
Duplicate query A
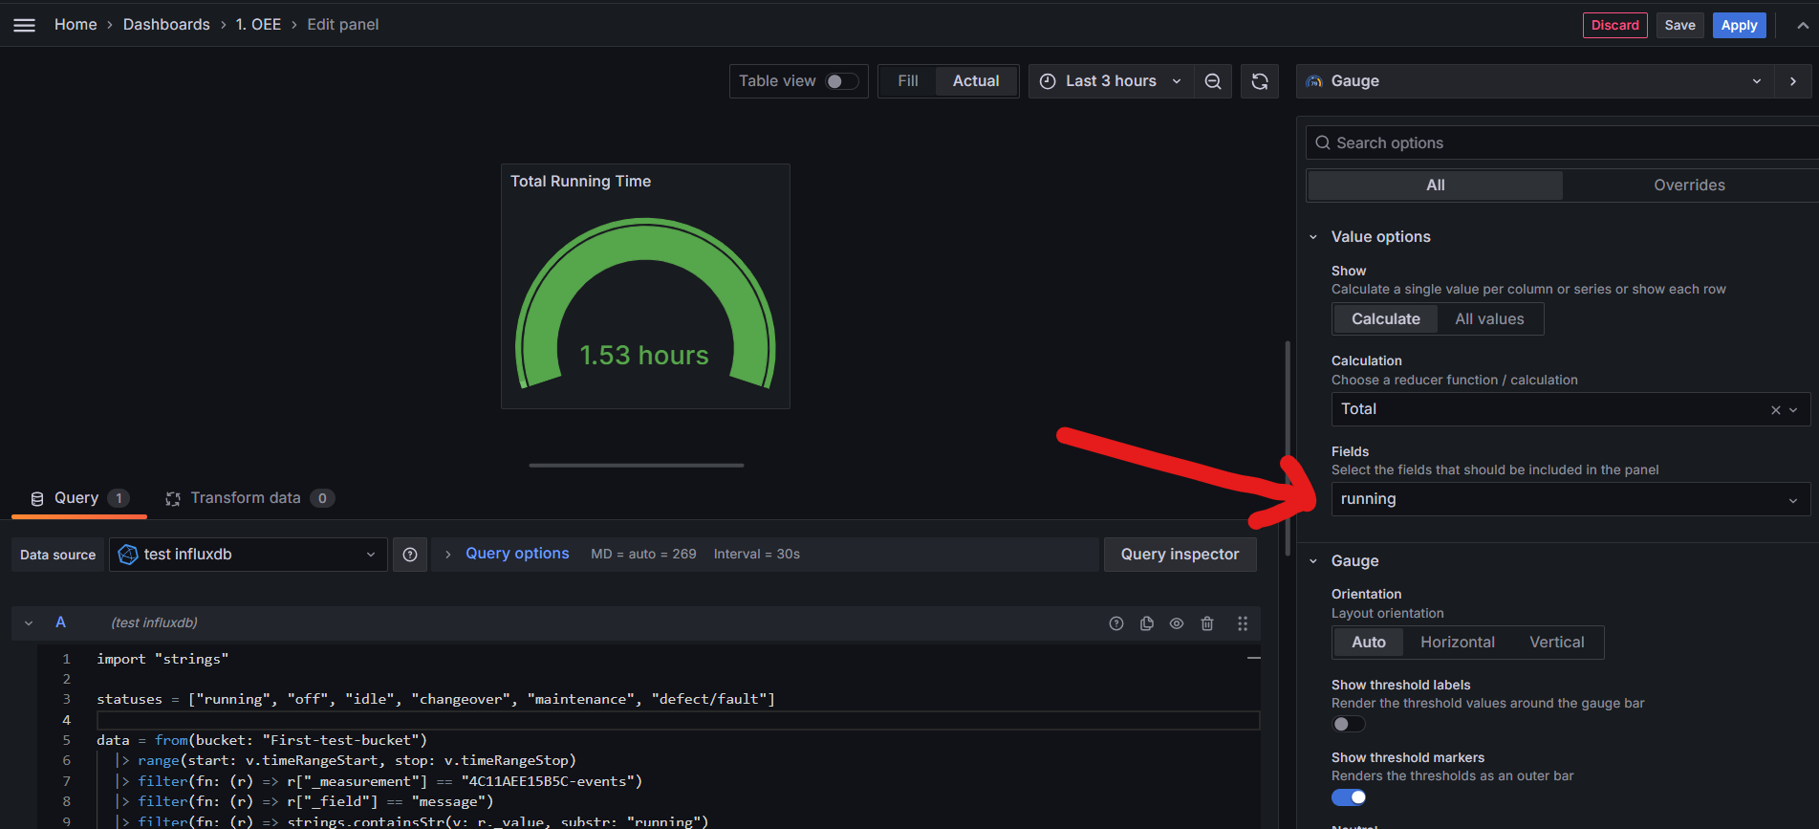point(1147,623)
